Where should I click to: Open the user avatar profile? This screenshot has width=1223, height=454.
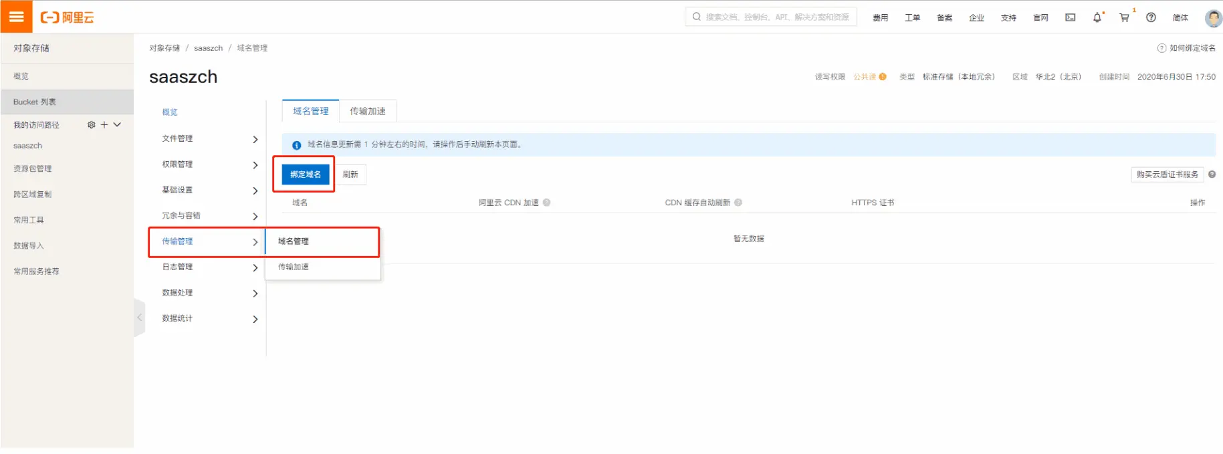1213,17
